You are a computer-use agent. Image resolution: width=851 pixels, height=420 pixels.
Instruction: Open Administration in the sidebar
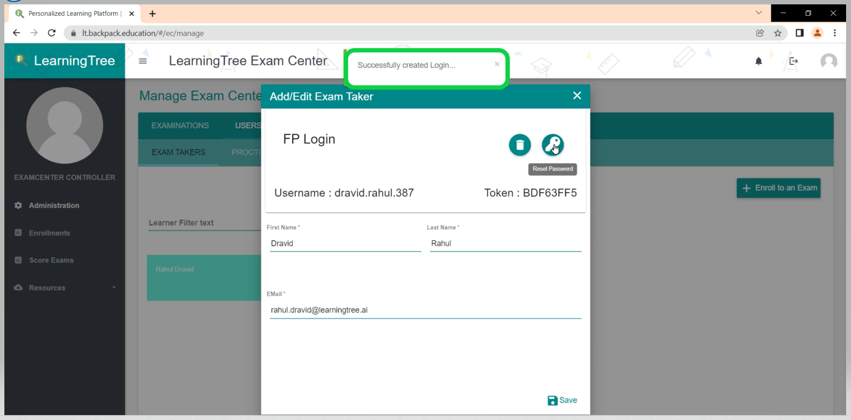coord(54,206)
